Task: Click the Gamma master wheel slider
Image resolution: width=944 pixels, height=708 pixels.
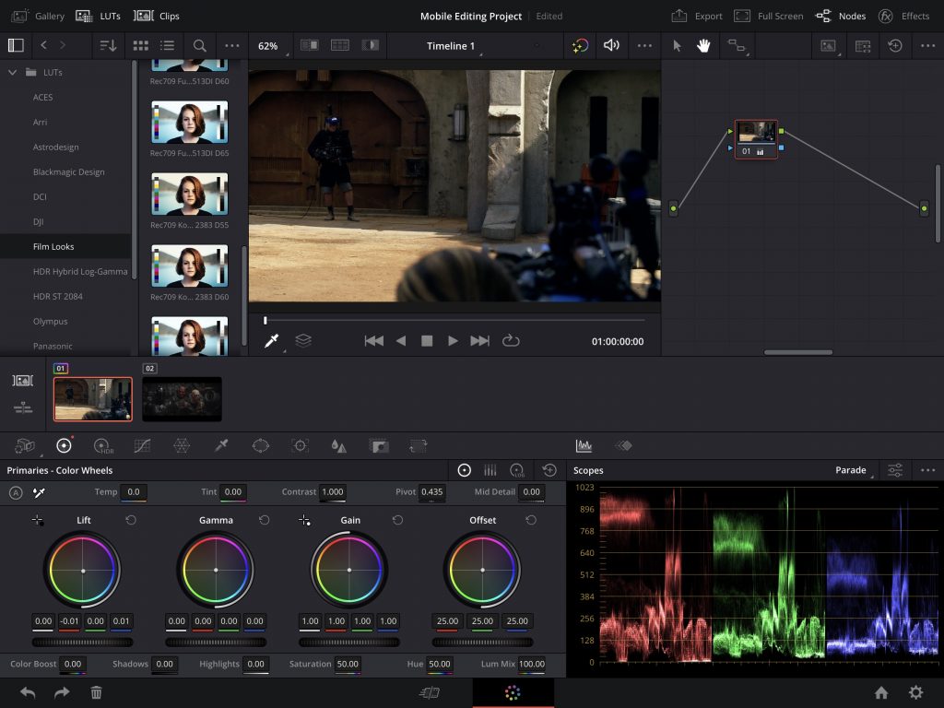Action: tap(216, 642)
